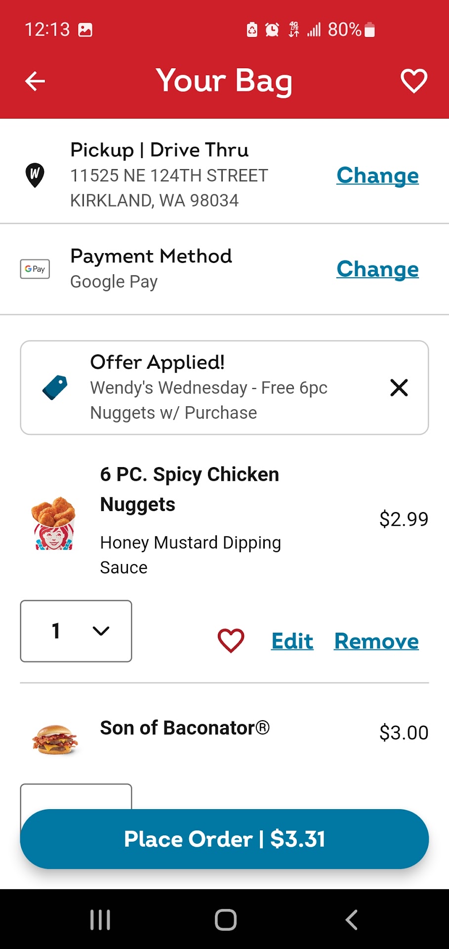This screenshot has width=449, height=949.
Task: Open the Son of Baconator quantity box
Action: [76, 796]
